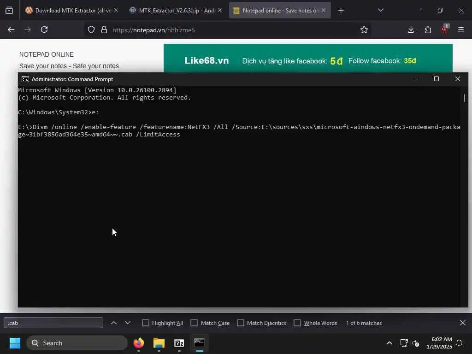
Task: Enable the Match Case checkbox
Action: pyautogui.click(x=194, y=323)
